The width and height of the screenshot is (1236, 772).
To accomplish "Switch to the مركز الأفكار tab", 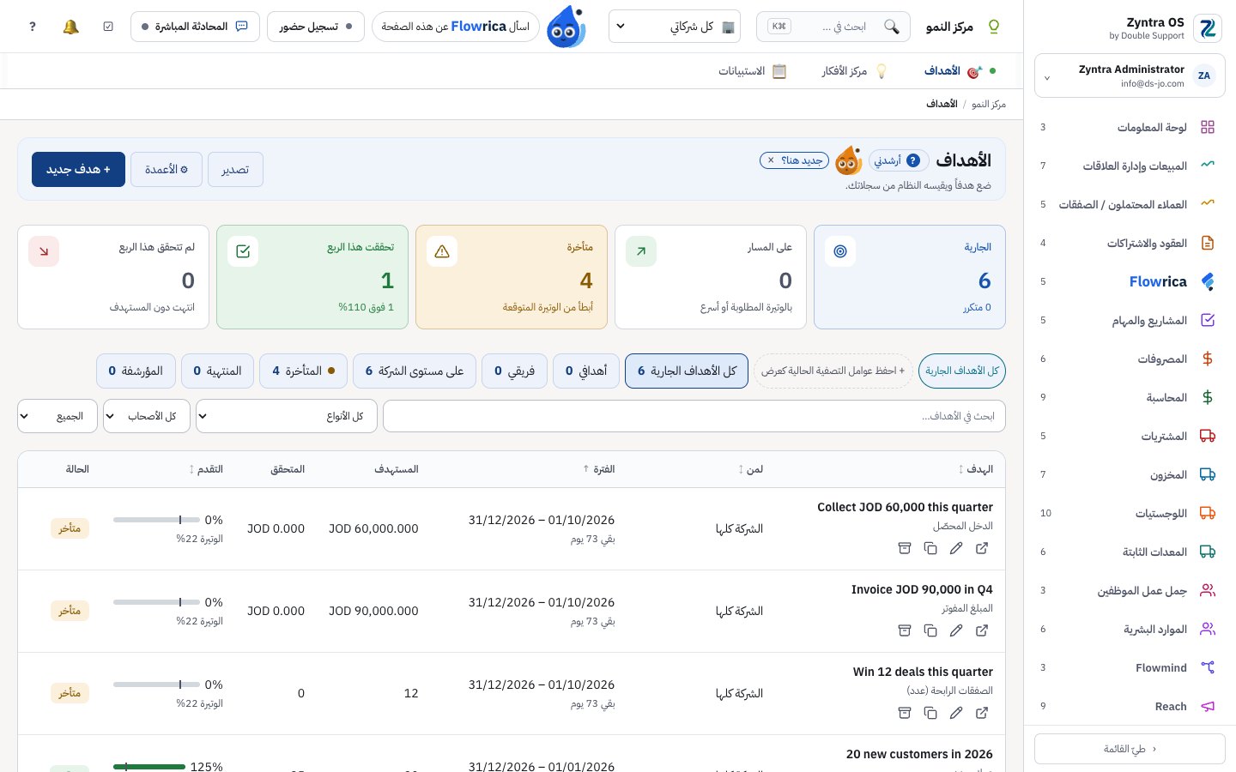I will [x=853, y=71].
